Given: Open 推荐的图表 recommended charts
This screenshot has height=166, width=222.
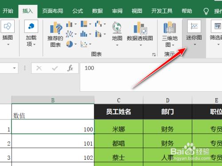Looking at the screenshot, I should coord(55,35).
